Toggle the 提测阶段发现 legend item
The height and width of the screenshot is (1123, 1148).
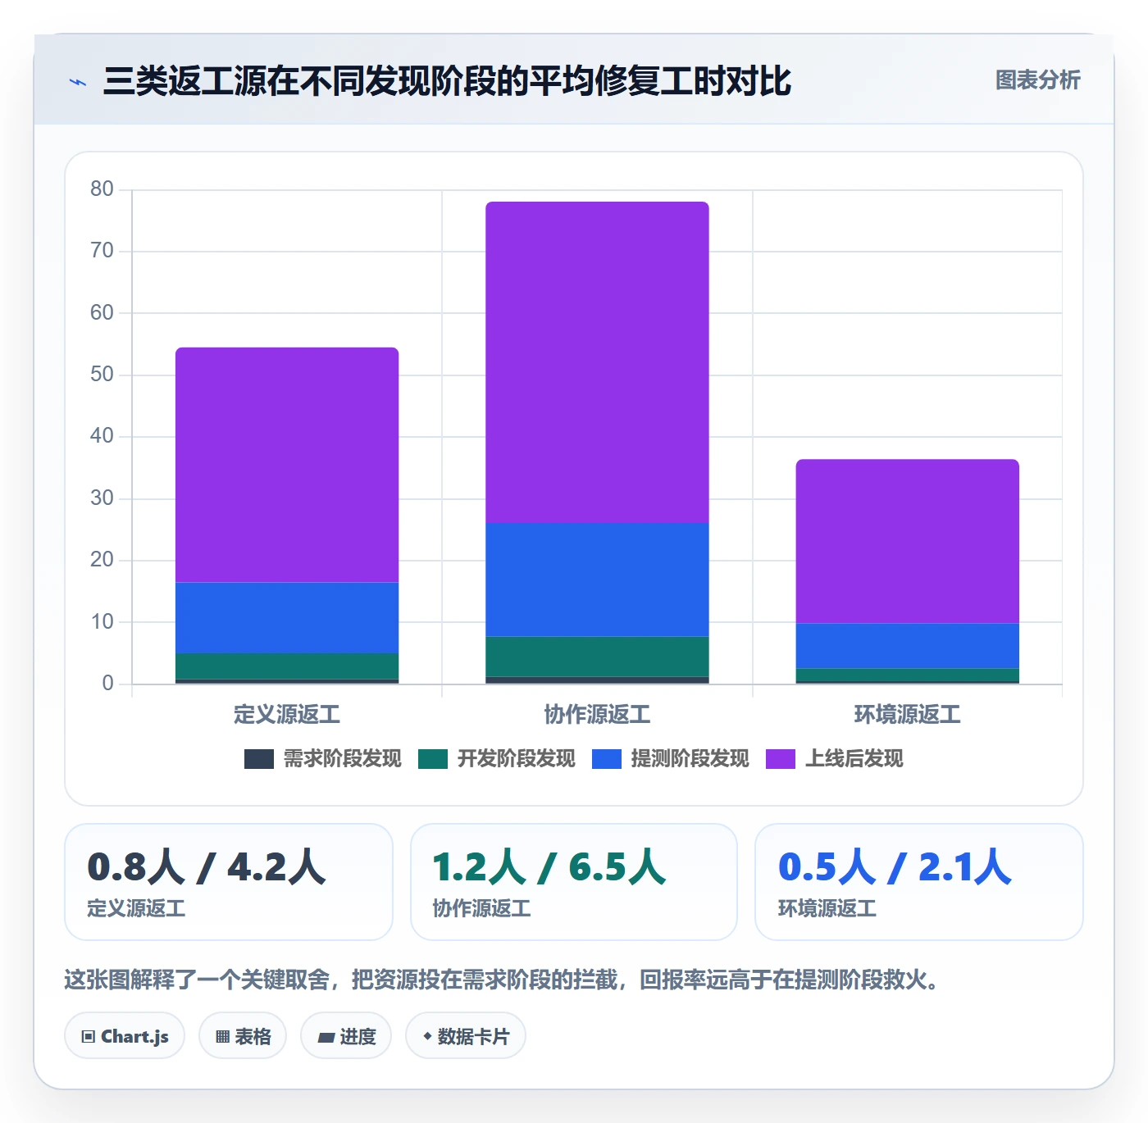(671, 759)
